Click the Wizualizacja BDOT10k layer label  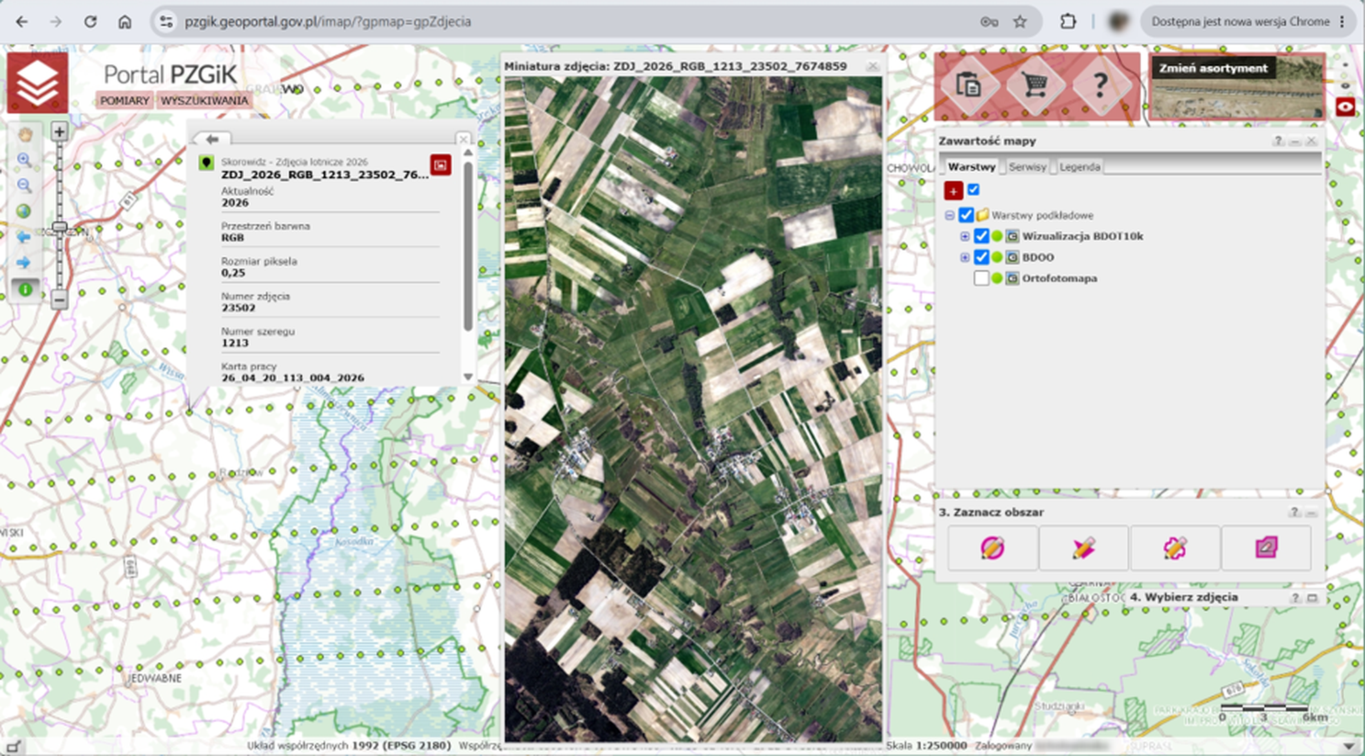pyautogui.click(x=1083, y=236)
